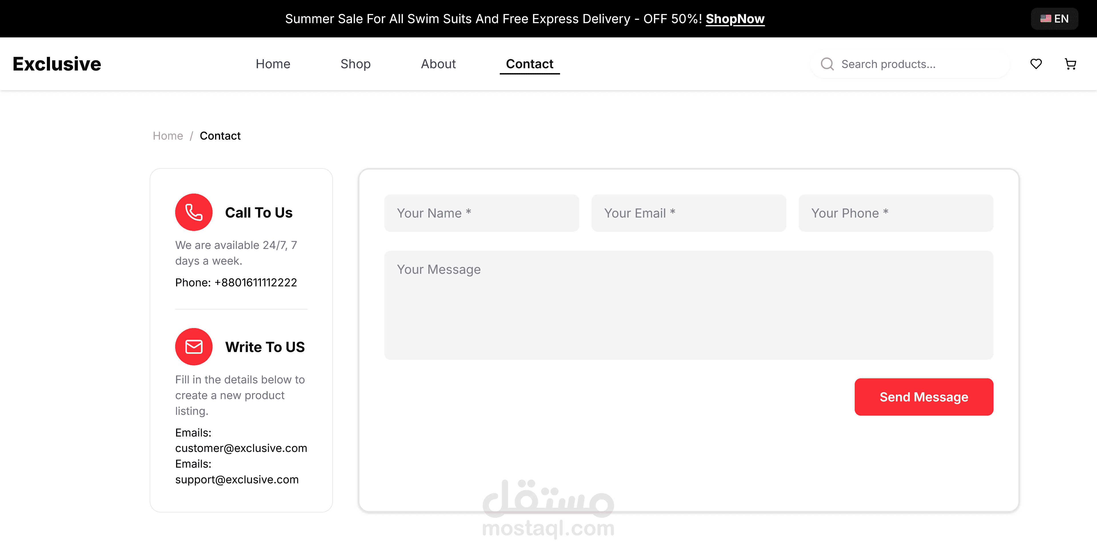1097x551 pixels.
Task: Open the shopping cart icon
Action: pos(1070,64)
